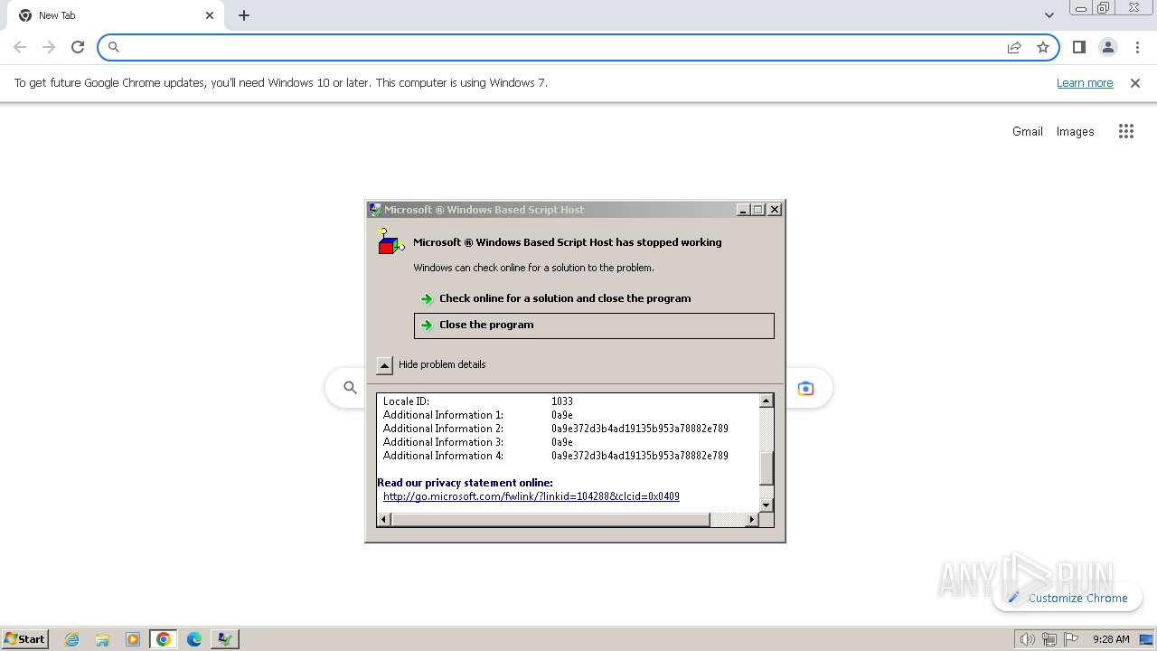Click the volume speaker tray icon

point(1027,639)
